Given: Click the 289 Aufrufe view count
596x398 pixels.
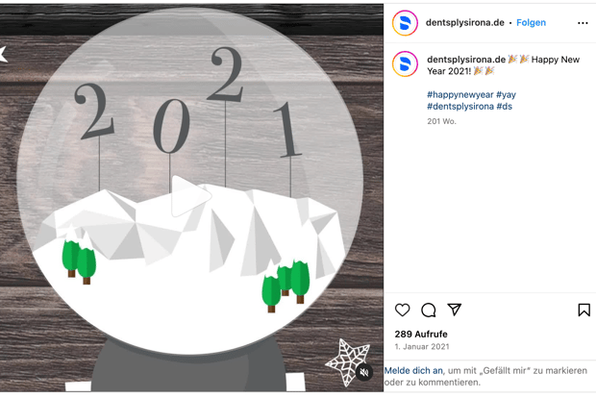Looking at the screenshot, I should point(421,335).
